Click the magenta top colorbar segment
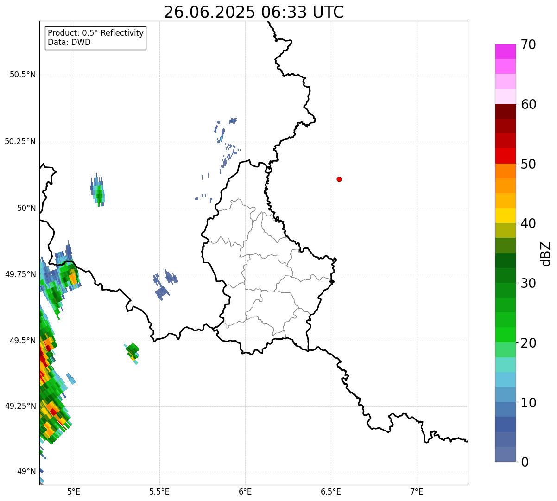The height and width of the screenshot is (501, 557). point(505,51)
